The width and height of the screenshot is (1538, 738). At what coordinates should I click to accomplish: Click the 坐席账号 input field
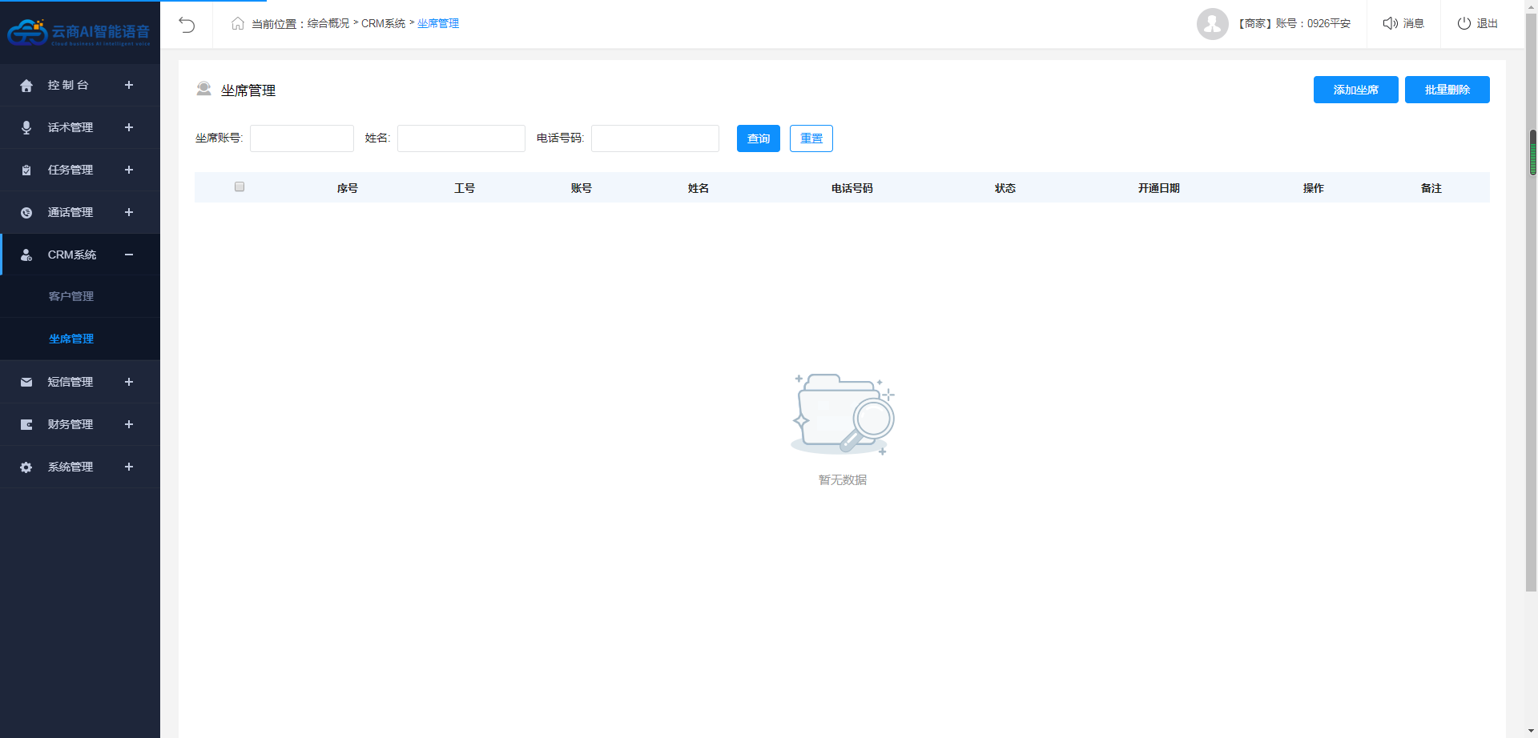[x=302, y=138]
